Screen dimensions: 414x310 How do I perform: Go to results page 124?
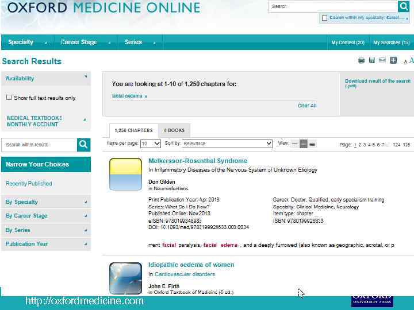pyautogui.click(x=397, y=145)
